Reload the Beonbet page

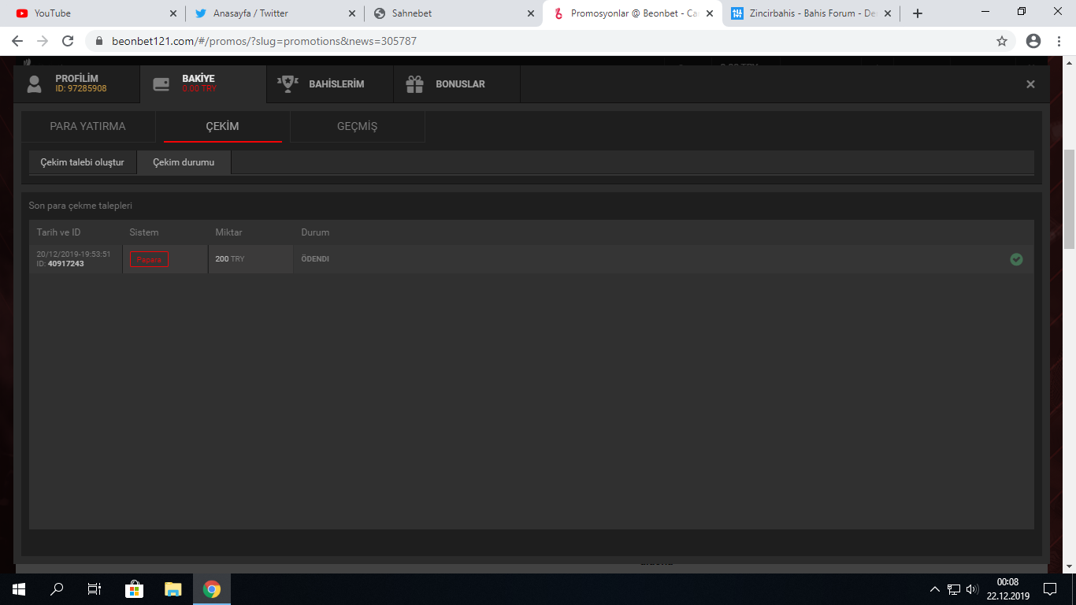[x=68, y=41]
